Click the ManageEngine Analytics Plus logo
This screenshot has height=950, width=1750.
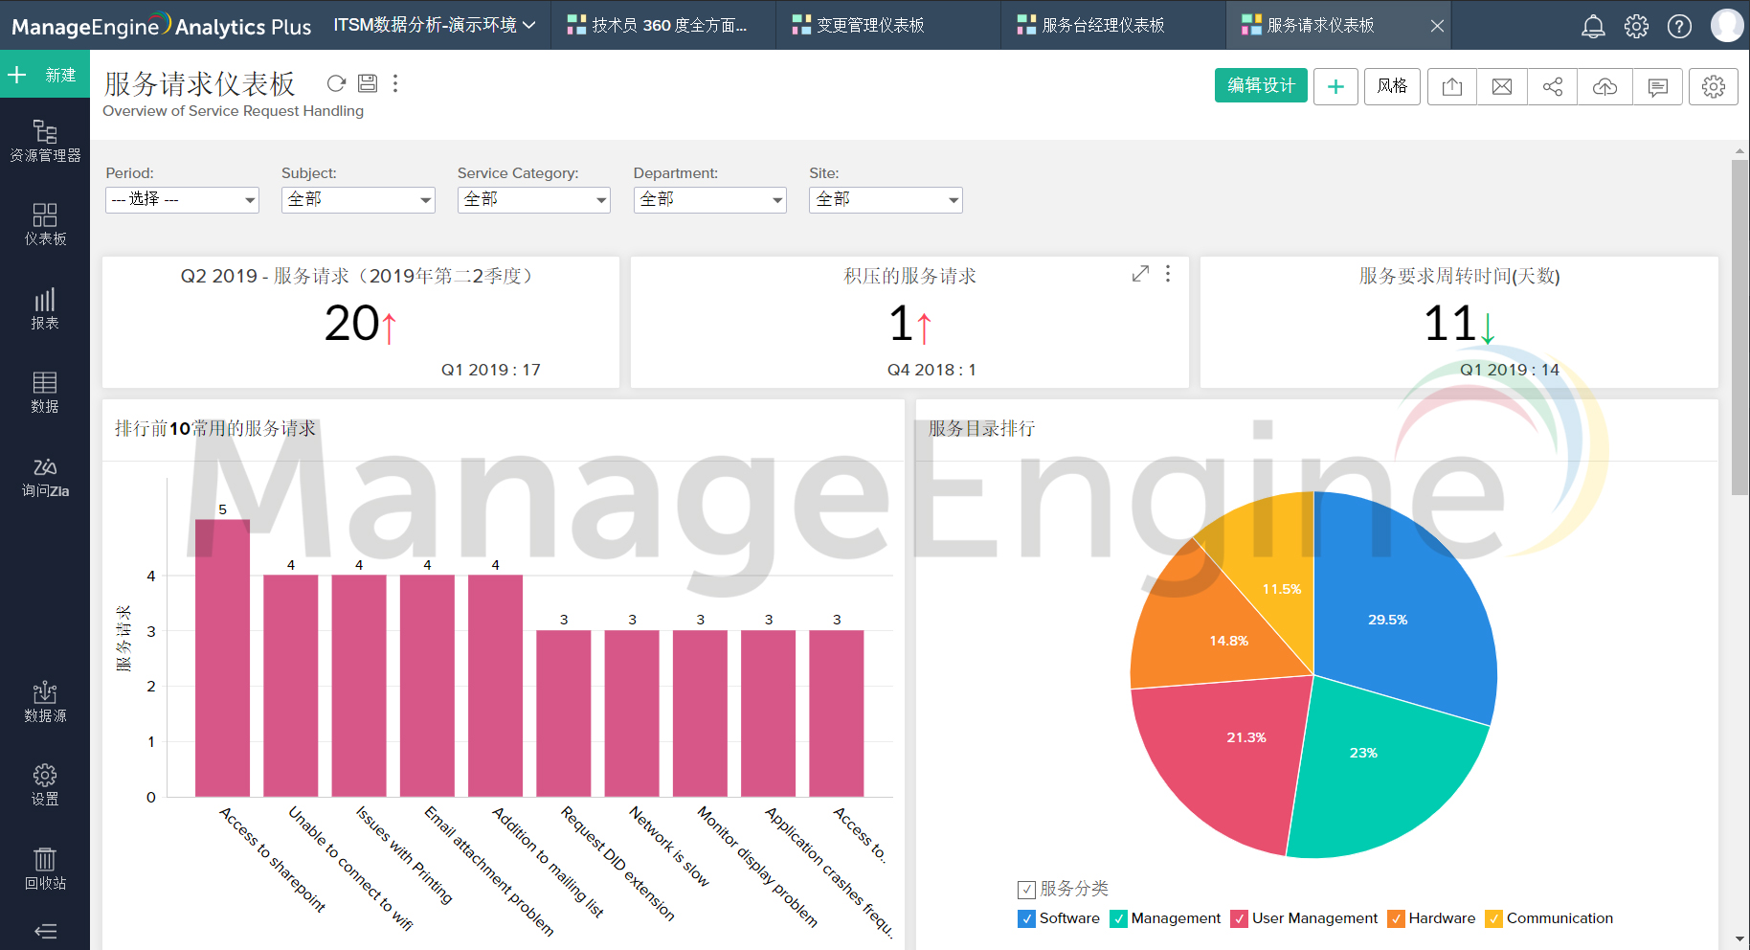(x=161, y=26)
